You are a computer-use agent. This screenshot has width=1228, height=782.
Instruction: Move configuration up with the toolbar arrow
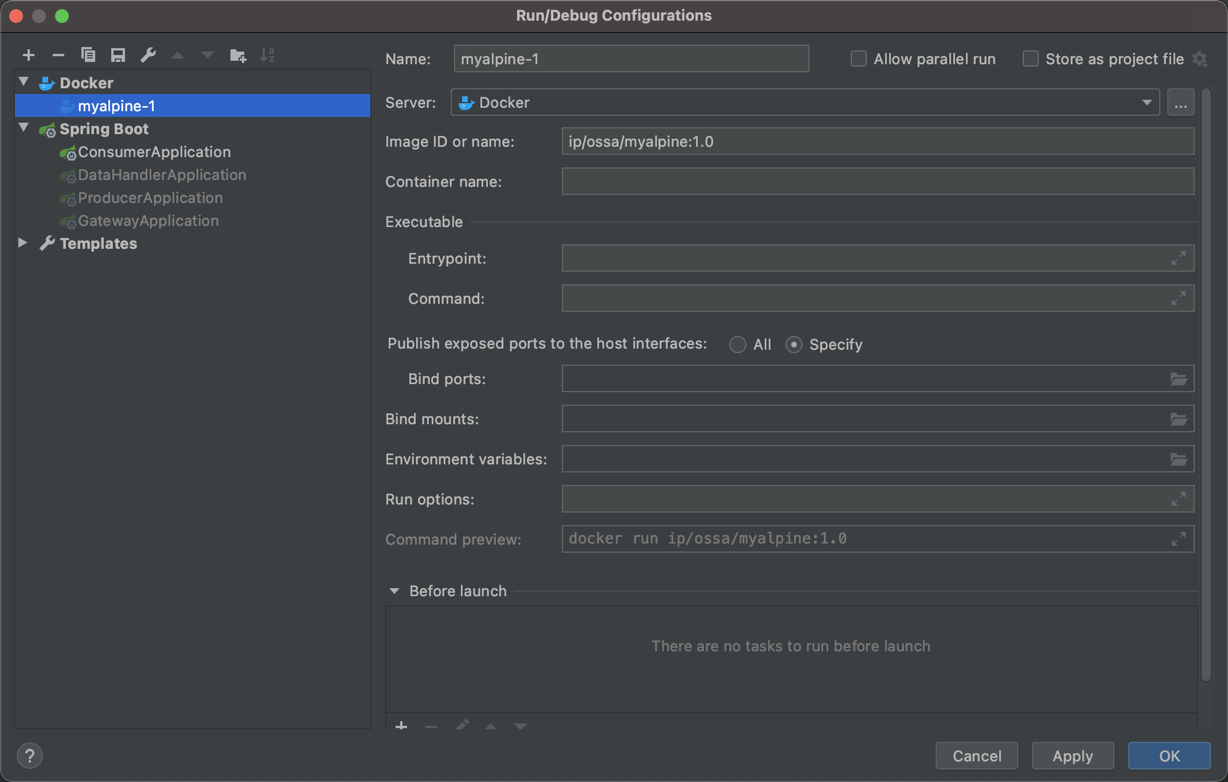(x=178, y=56)
